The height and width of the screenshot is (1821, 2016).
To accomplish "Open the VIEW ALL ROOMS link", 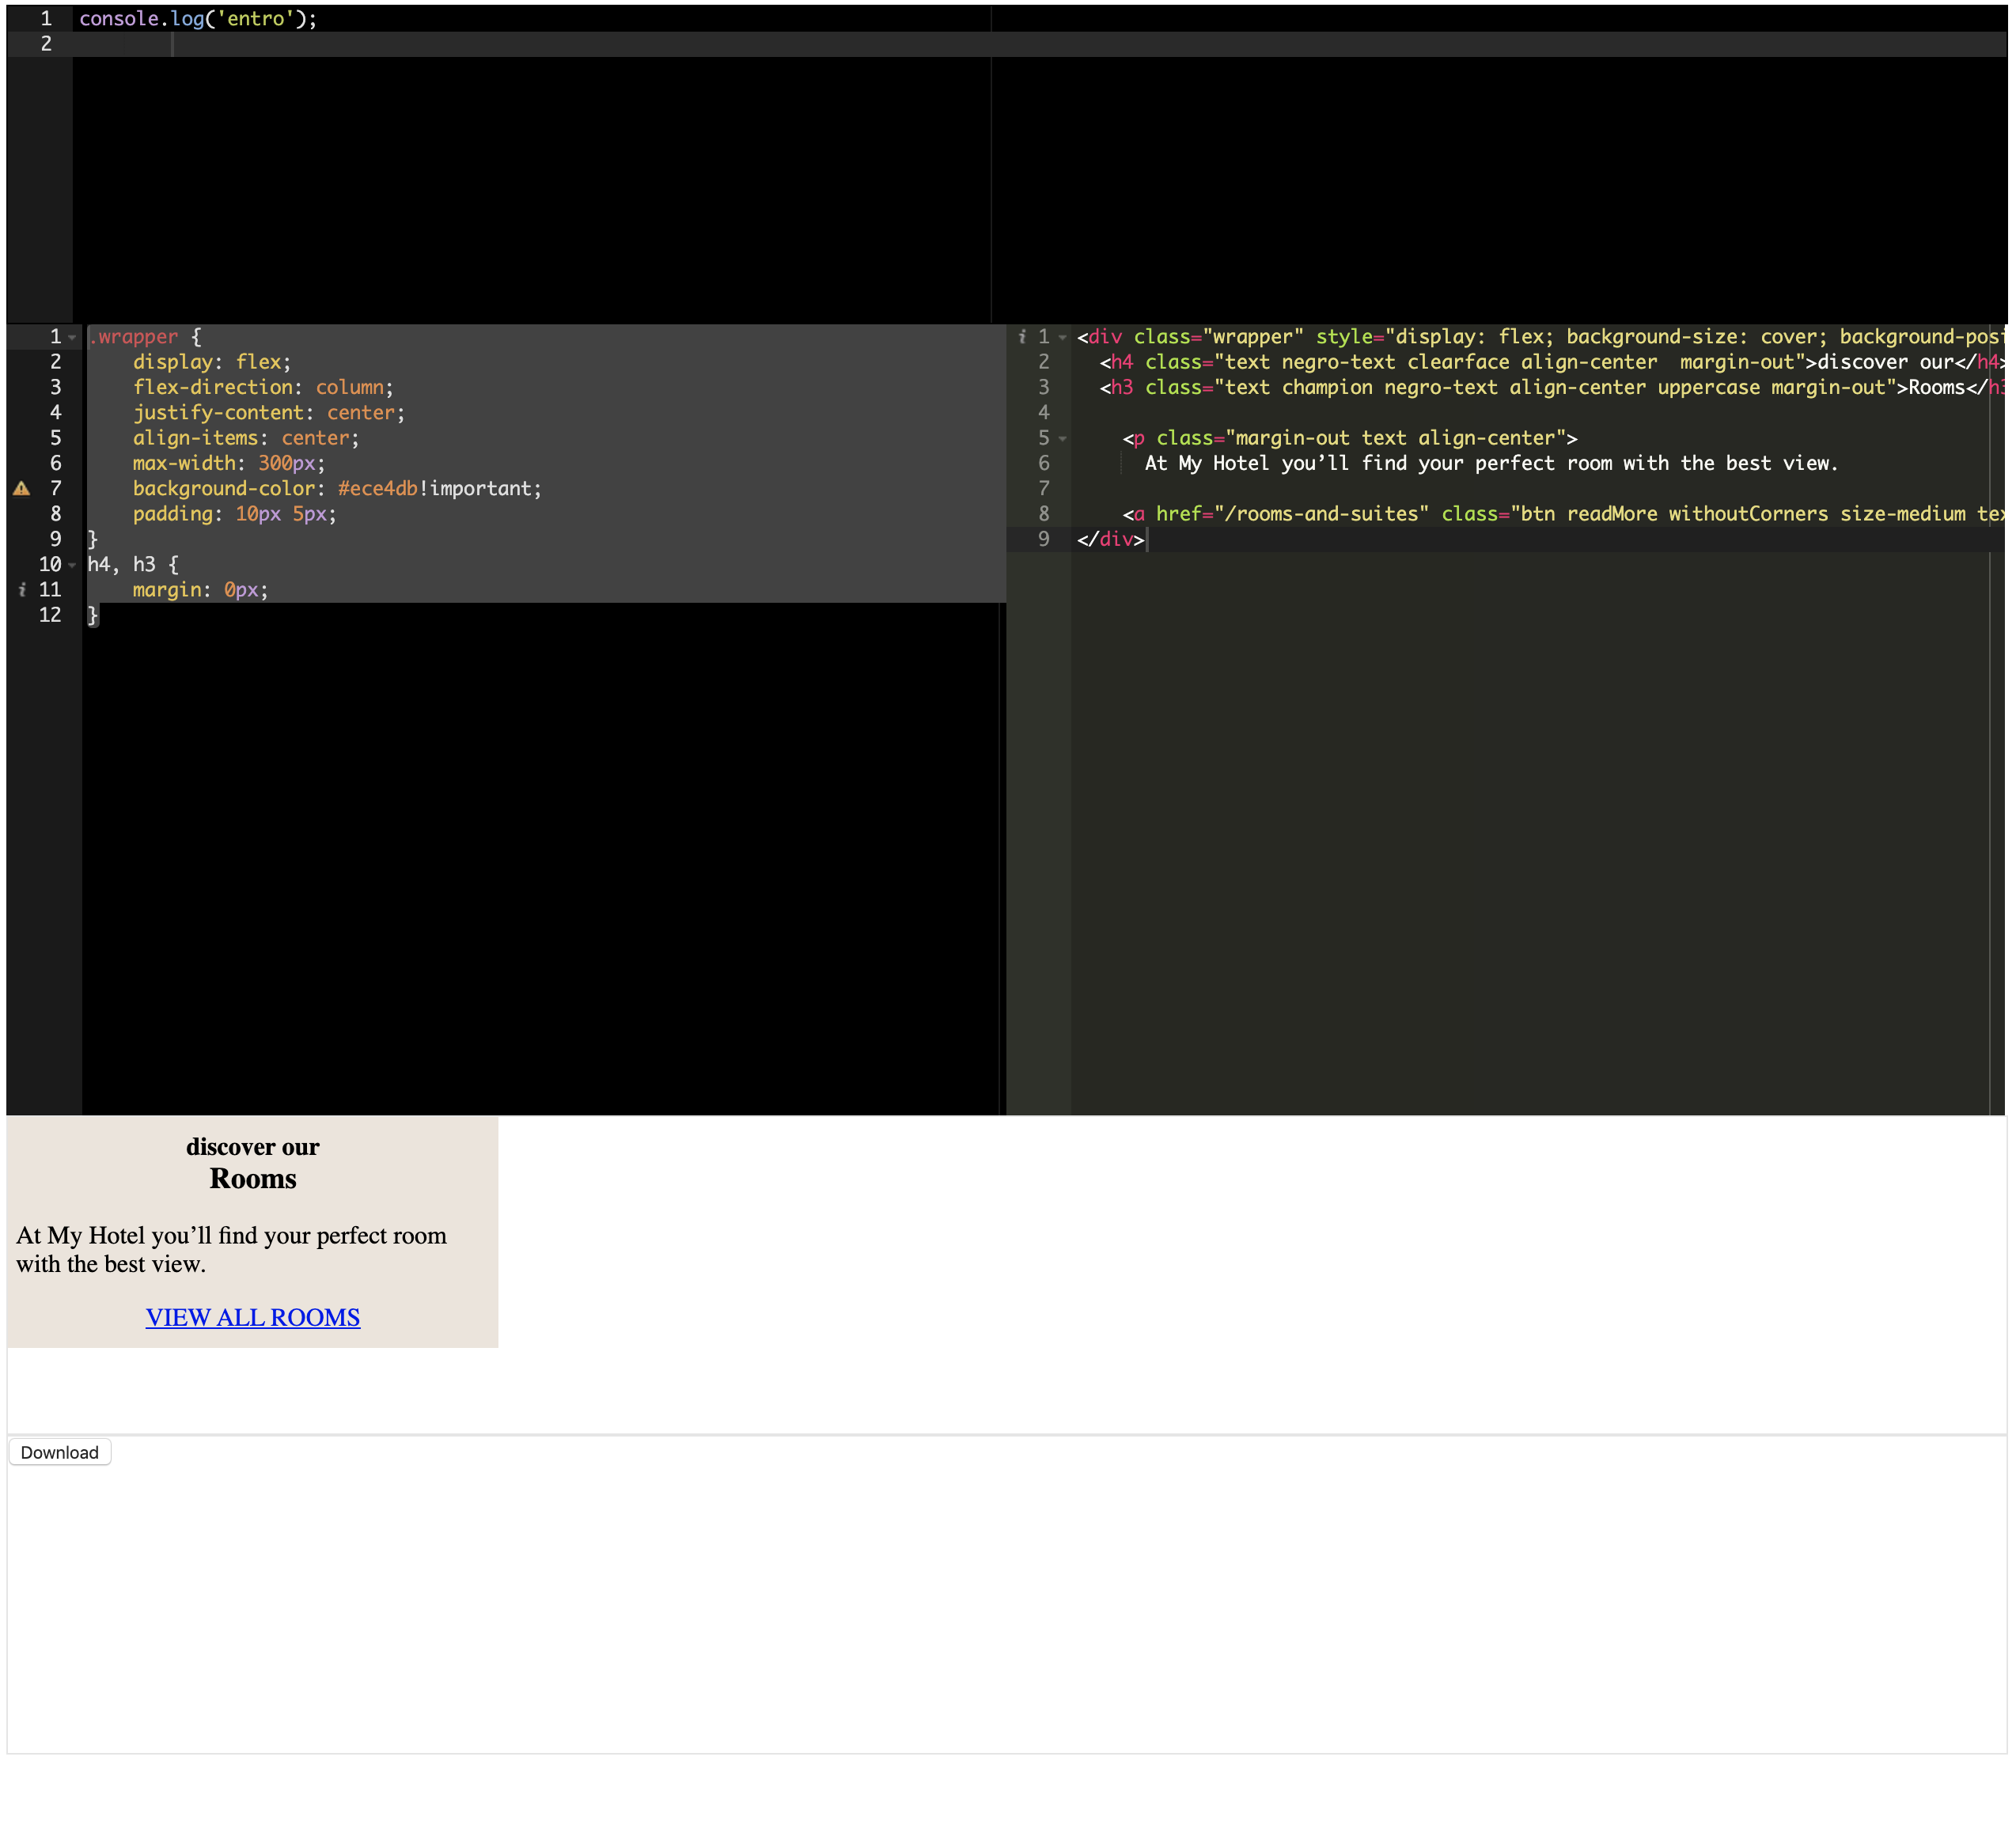I will [252, 1317].
